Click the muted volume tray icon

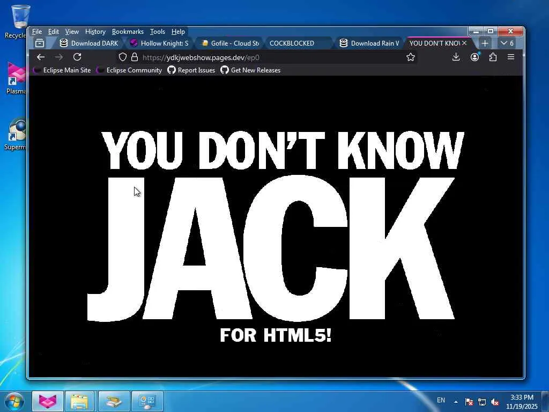pos(495,402)
